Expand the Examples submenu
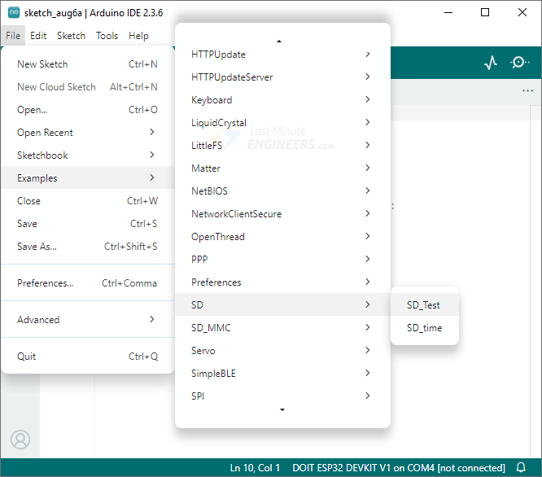Viewport: 542px width, 477px height. coord(87,177)
